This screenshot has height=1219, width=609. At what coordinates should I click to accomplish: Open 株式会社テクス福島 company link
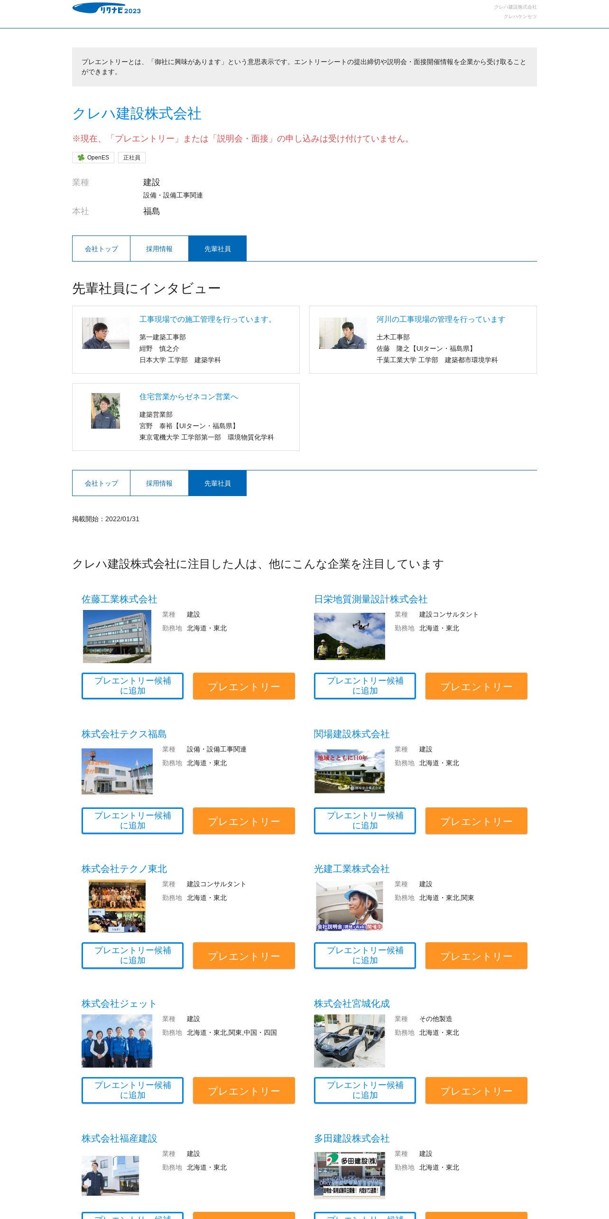pyautogui.click(x=124, y=734)
